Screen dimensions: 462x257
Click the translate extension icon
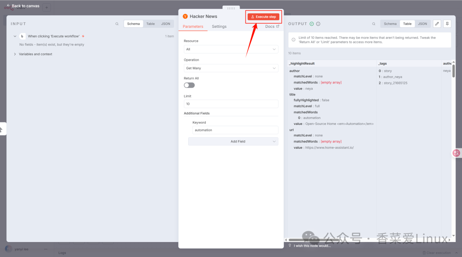pos(456,153)
